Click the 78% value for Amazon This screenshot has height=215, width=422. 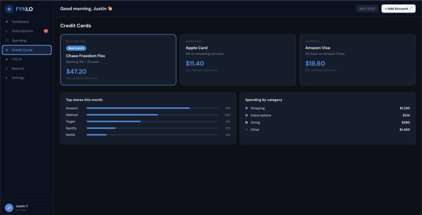228,108
